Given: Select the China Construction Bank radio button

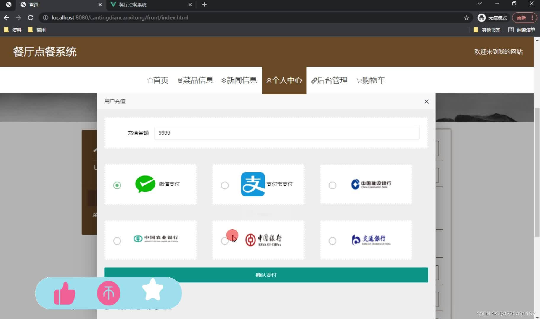Looking at the screenshot, I should (x=332, y=185).
